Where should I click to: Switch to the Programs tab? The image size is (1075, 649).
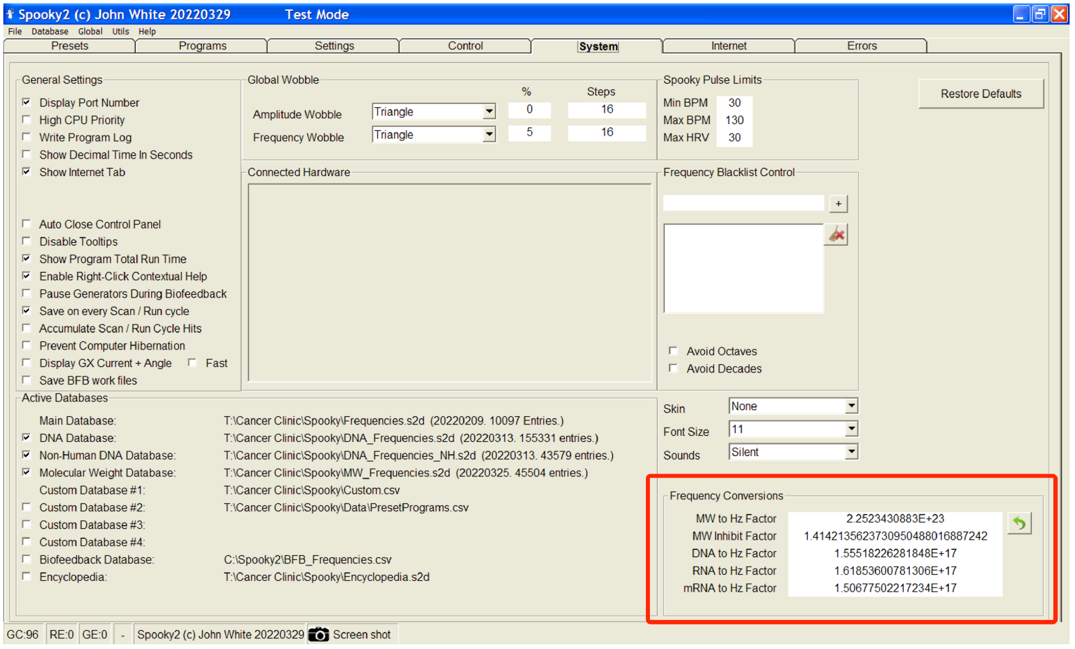coord(202,46)
